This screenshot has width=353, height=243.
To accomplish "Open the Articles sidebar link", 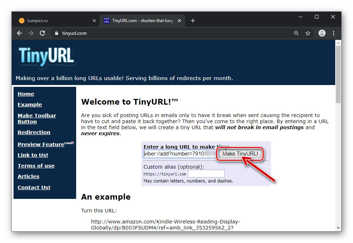I will pyautogui.click(x=28, y=176).
